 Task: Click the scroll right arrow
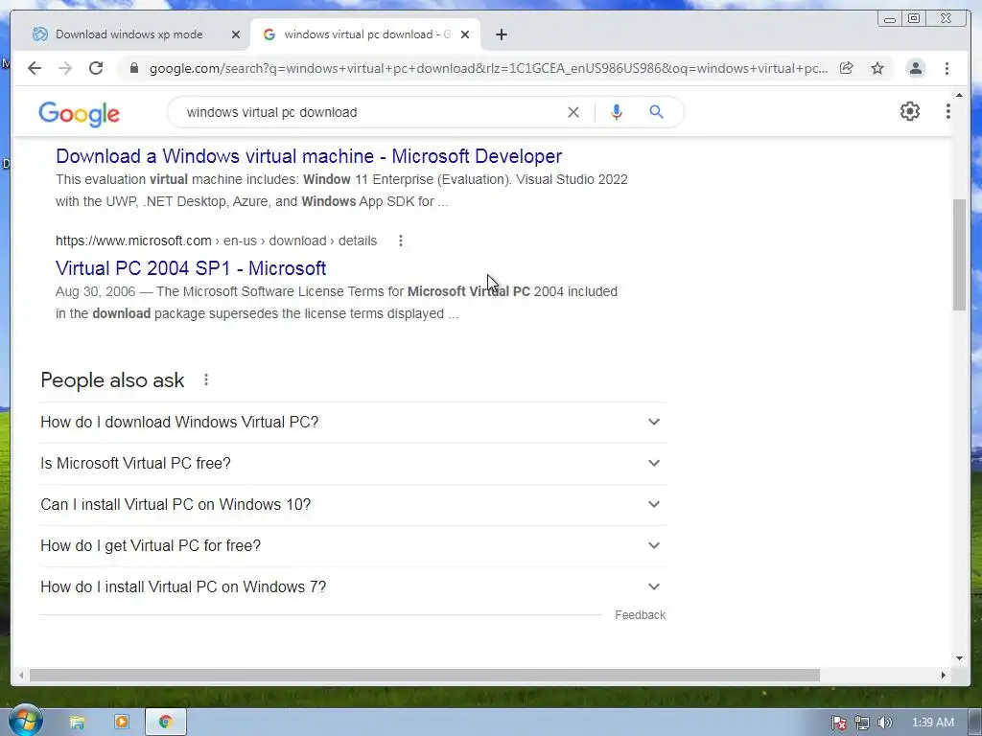point(944,676)
